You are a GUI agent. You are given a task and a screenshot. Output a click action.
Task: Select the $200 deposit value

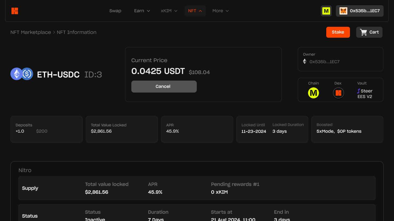pos(42,131)
